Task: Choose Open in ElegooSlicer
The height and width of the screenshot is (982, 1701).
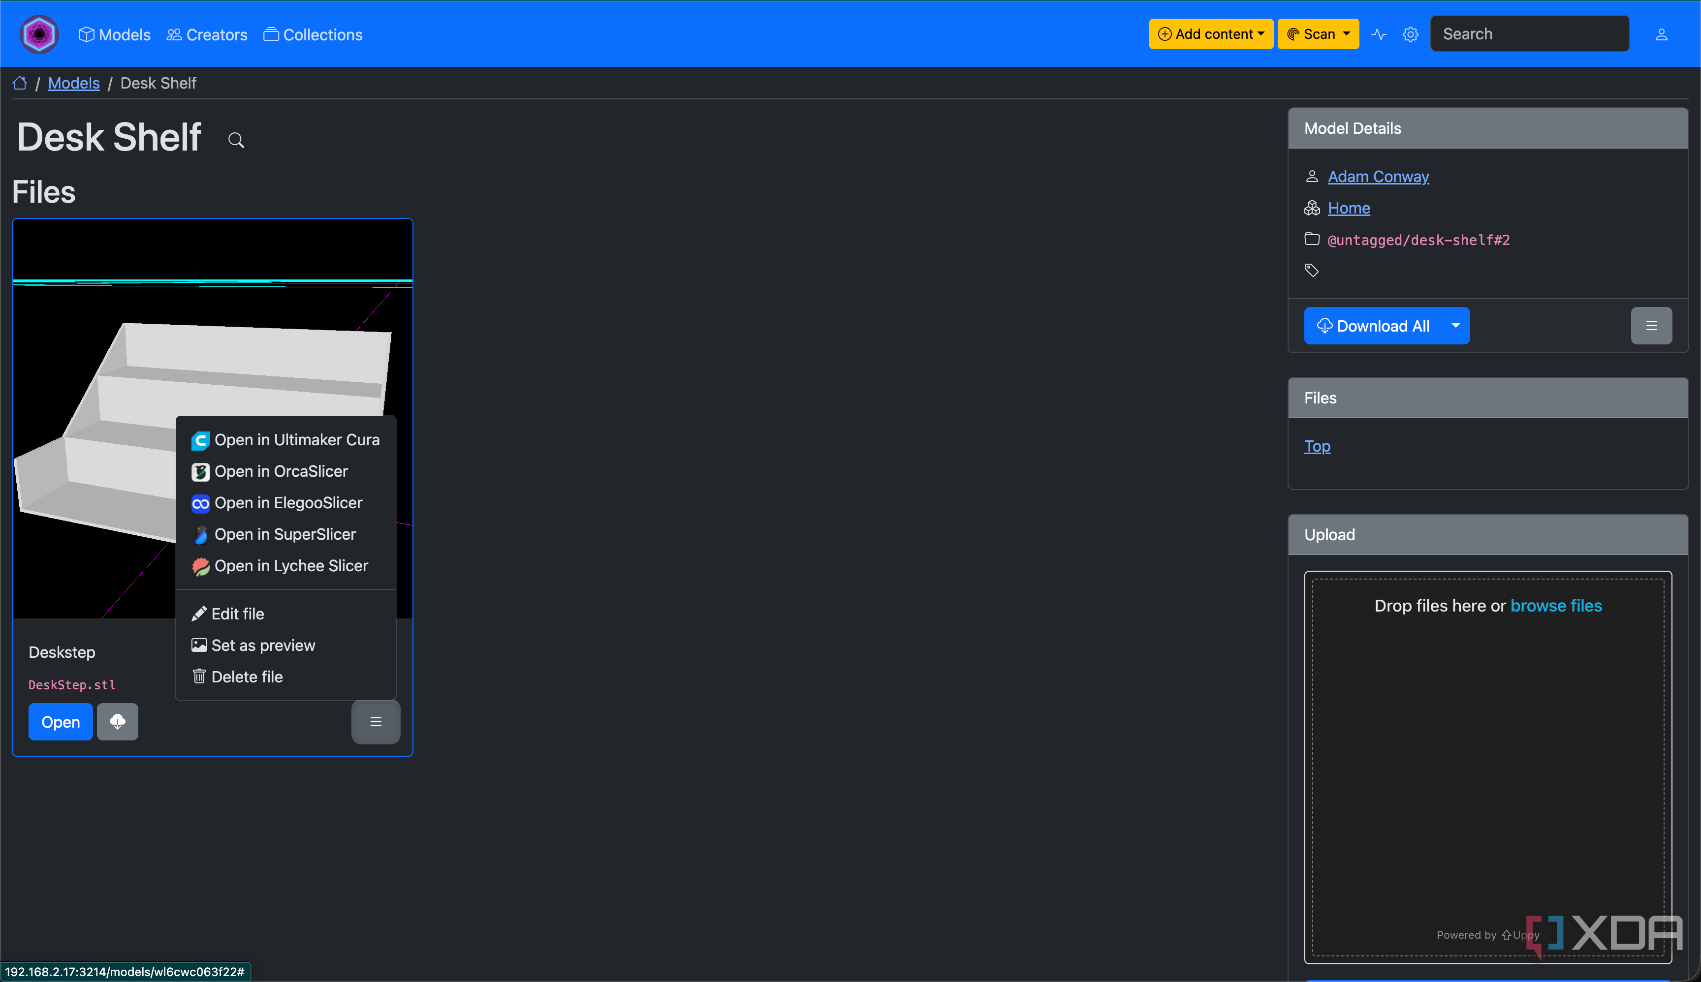Action: [x=285, y=503]
